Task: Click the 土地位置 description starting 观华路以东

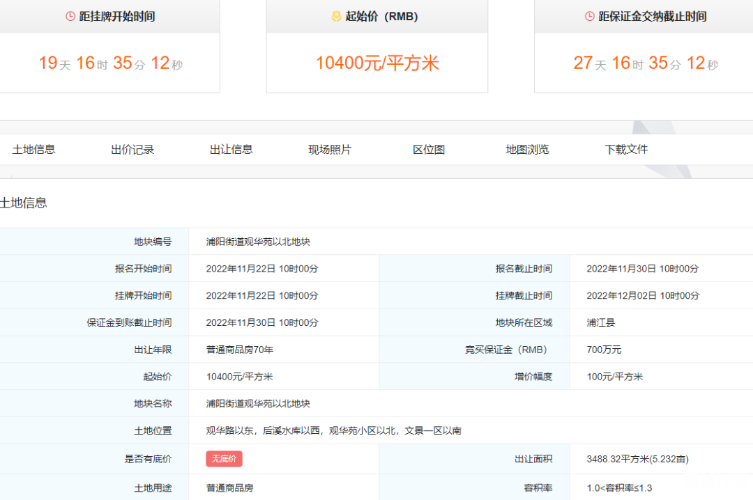Action: tap(334, 430)
